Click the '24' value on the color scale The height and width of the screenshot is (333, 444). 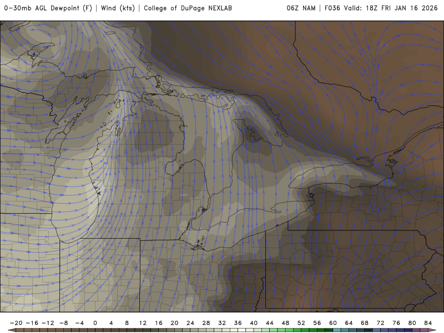tap(190, 323)
